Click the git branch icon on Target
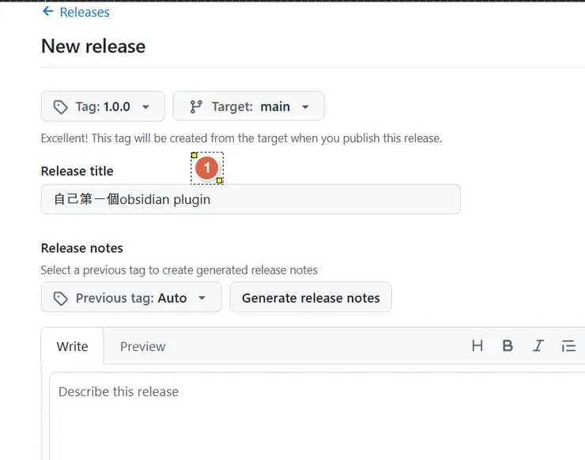Image resolution: width=585 pixels, height=460 pixels. click(x=196, y=107)
